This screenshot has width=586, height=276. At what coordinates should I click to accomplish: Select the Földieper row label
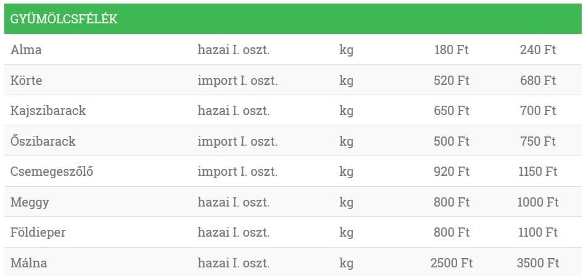pyautogui.click(x=38, y=232)
